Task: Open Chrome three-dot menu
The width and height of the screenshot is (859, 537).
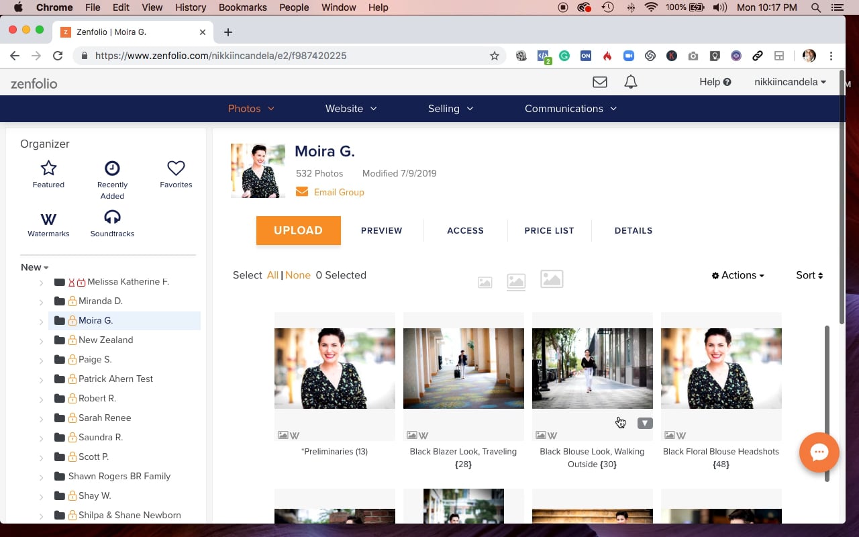Action: point(831,56)
